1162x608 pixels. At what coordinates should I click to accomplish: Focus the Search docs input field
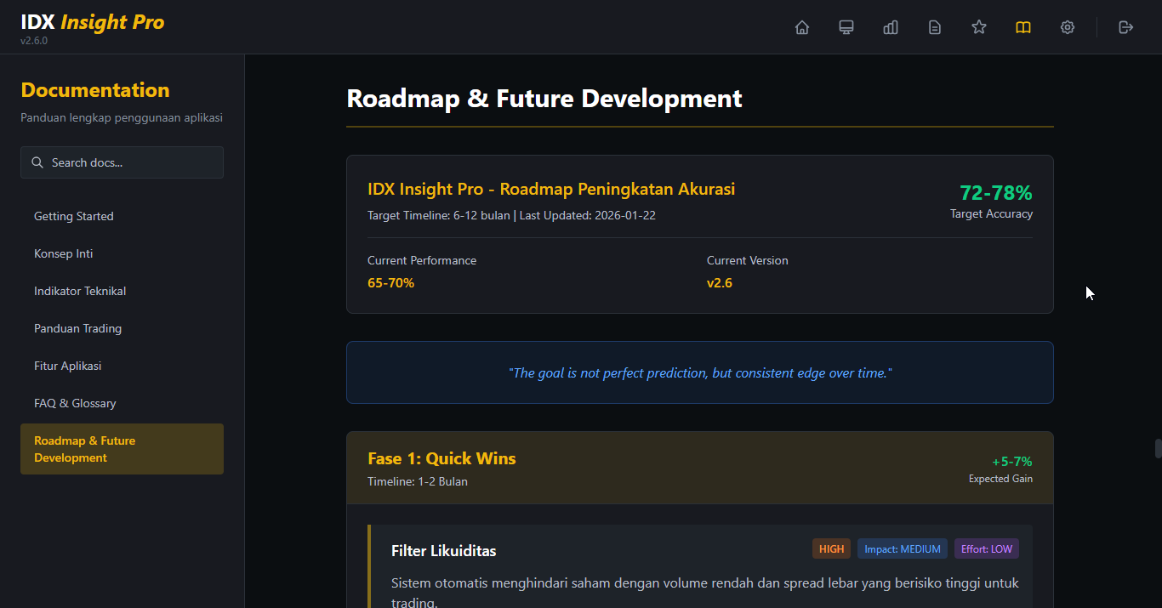(x=132, y=162)
